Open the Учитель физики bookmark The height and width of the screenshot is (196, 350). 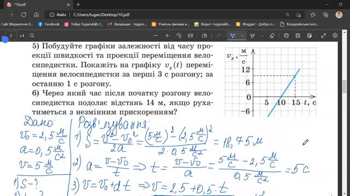171,24
